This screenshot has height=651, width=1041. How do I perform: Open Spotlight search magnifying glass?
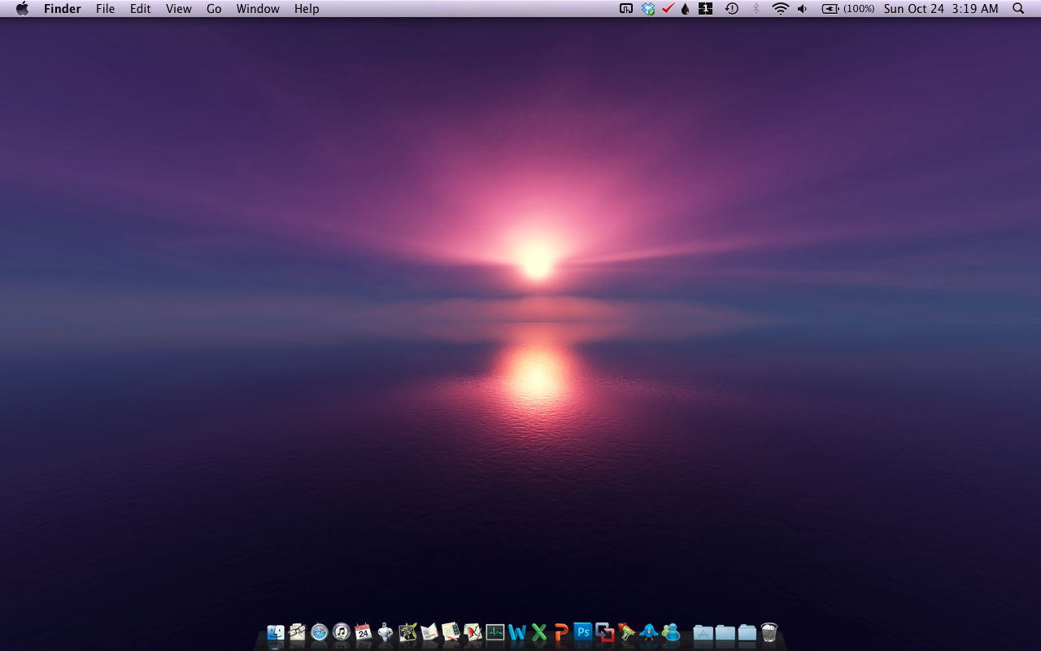tap(1018, 9)
